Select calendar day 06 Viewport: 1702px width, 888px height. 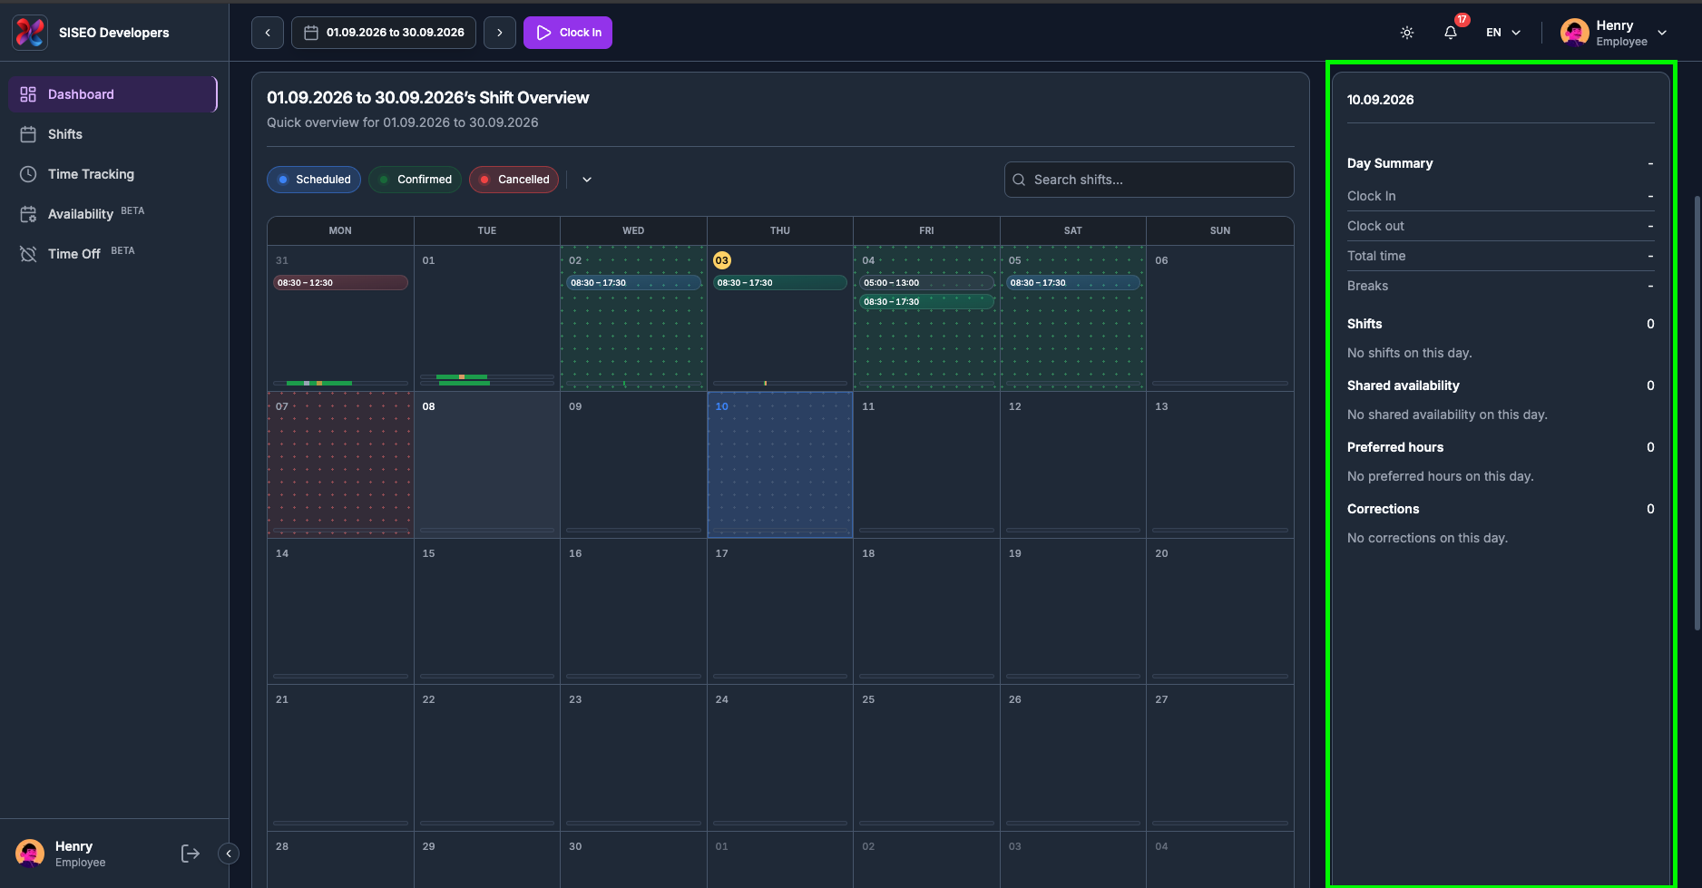coord(1220,318)
